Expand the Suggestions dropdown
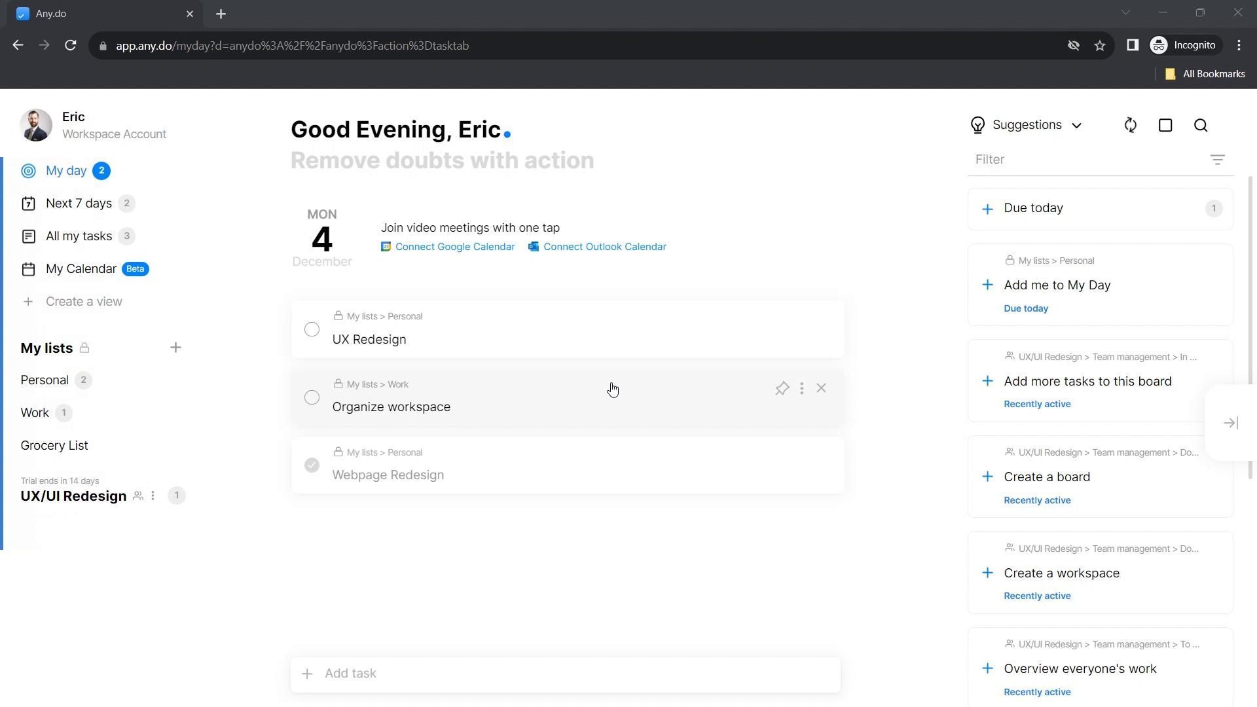Screen dimensions: 1257x707 pos(1027,125)
